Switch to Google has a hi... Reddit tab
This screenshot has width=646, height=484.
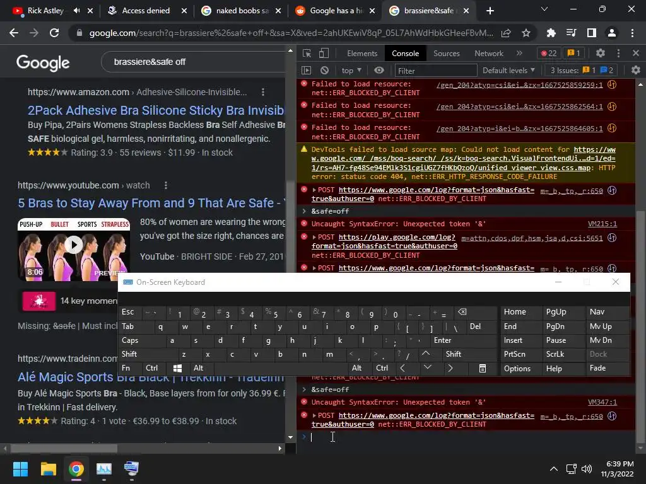(335, 11)
